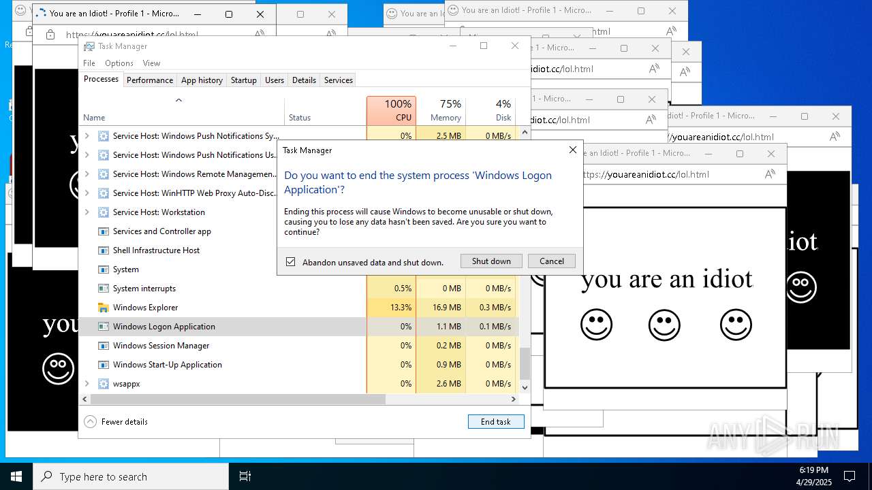Sort by CPU column header
This screenshot has width=872, height=490.
click(391, 111)
